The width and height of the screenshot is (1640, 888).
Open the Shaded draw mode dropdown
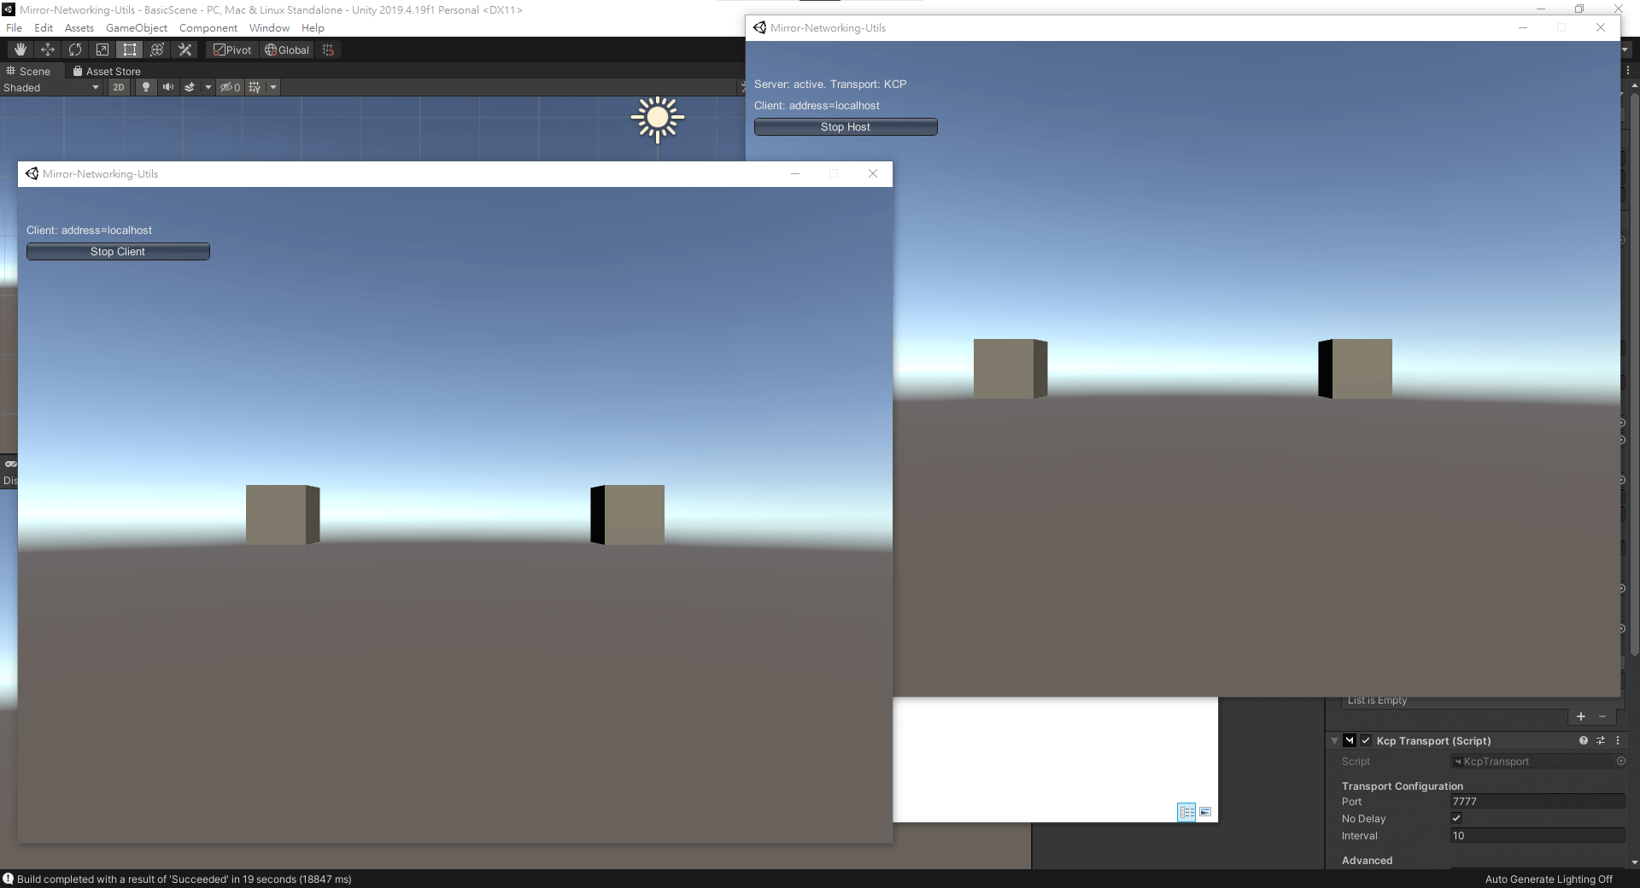pyautogui.click(x=51, y=87)
